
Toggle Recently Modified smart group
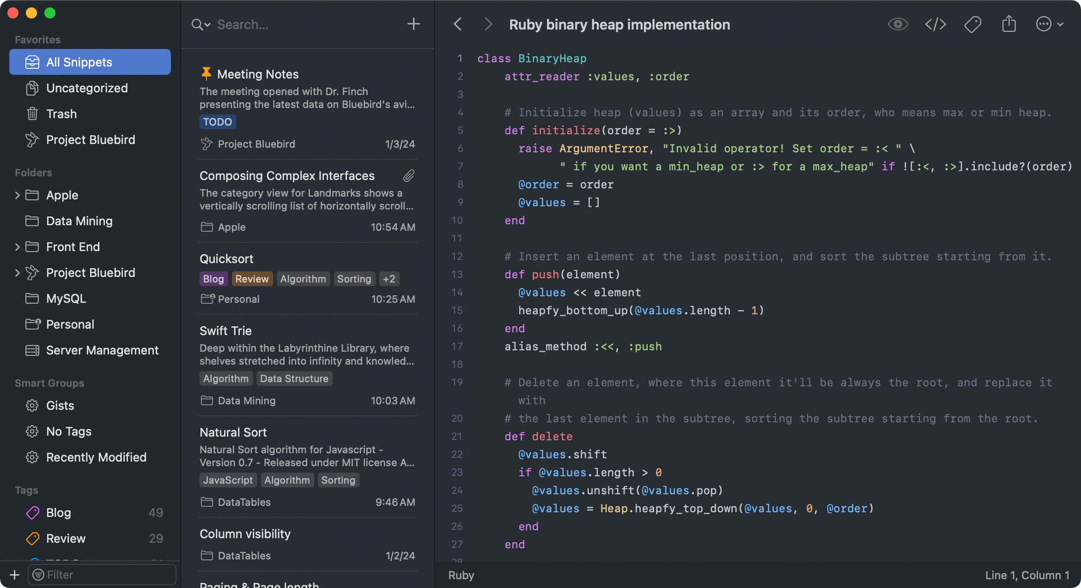(x=97, y=456)
